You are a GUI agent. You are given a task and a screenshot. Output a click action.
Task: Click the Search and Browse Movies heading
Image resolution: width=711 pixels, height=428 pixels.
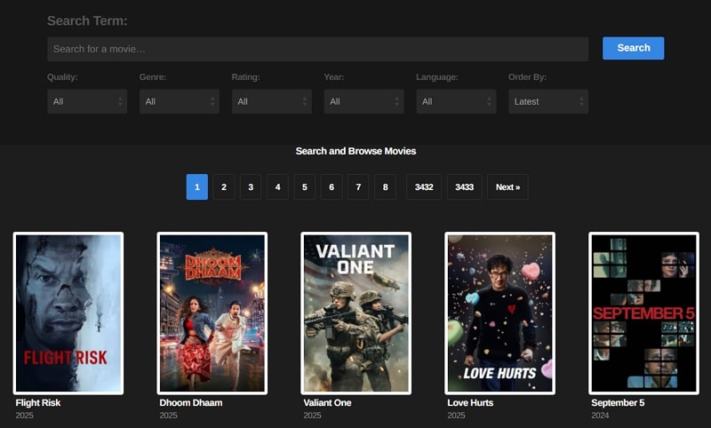click(356, 151)
